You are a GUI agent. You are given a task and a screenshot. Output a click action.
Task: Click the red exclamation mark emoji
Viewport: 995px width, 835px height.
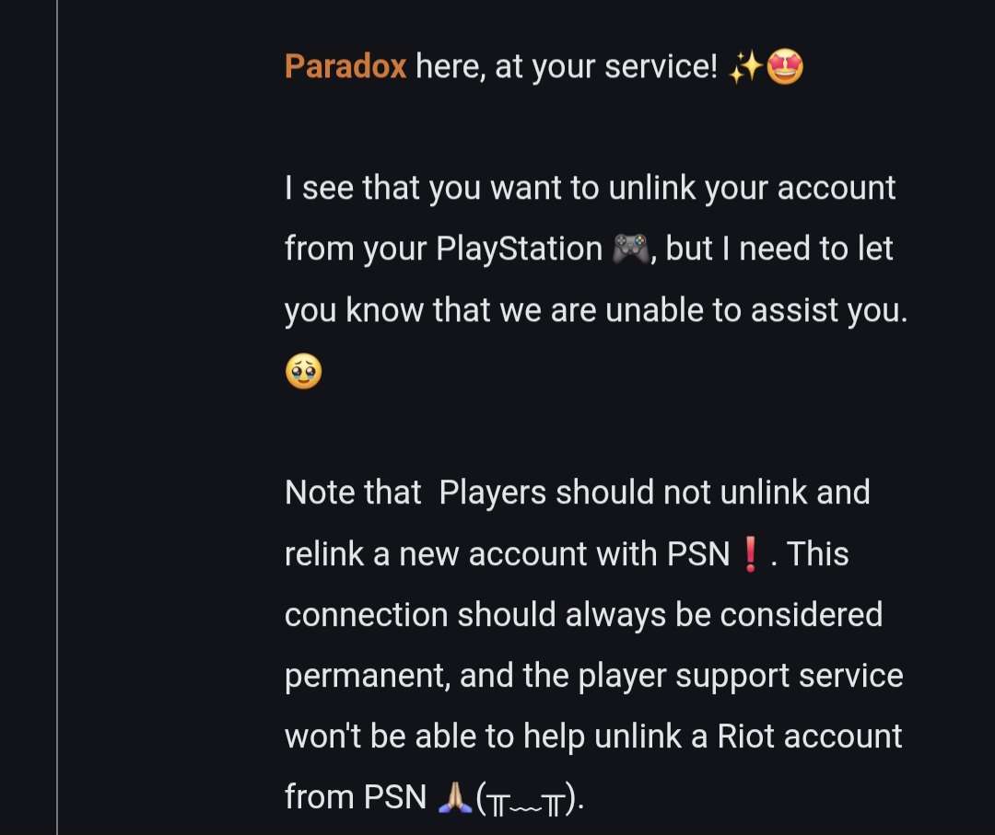click(x=750, y=554)
